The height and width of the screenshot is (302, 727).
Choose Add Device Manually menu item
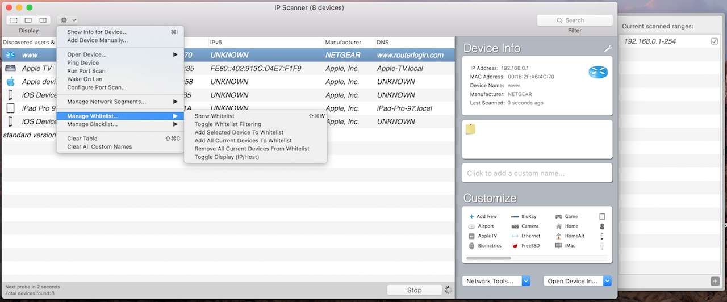(x=120, y=40)
